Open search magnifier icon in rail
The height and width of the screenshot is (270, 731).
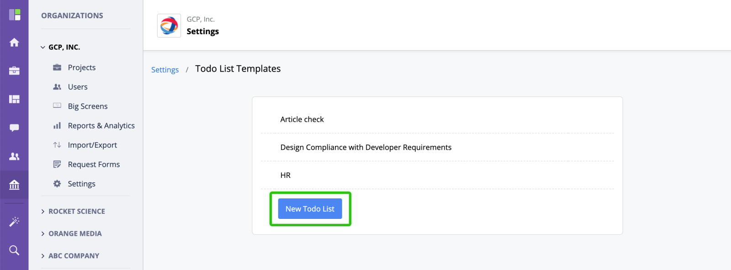(14, 250)
